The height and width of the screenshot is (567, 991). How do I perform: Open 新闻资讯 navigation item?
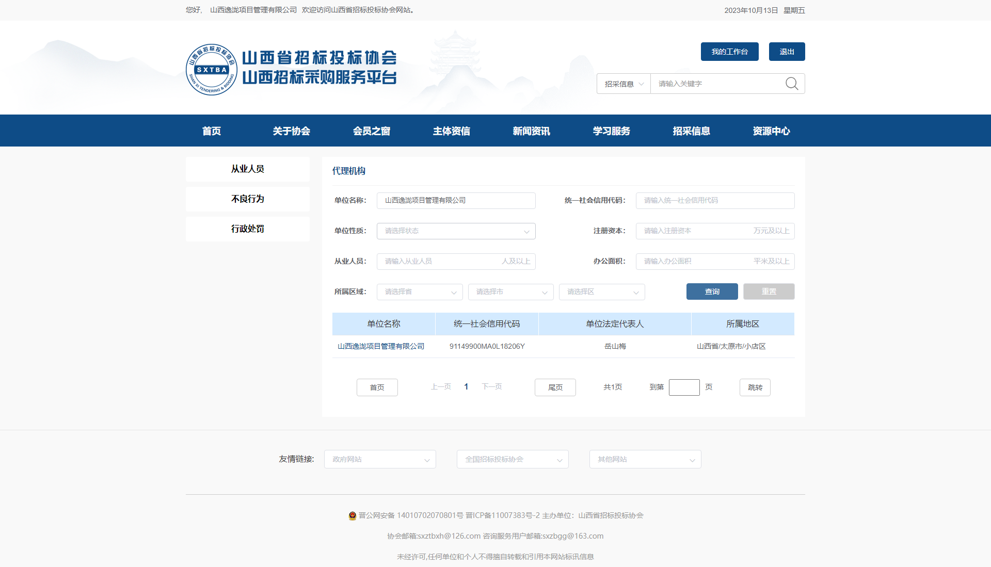[x=532, y=131]
